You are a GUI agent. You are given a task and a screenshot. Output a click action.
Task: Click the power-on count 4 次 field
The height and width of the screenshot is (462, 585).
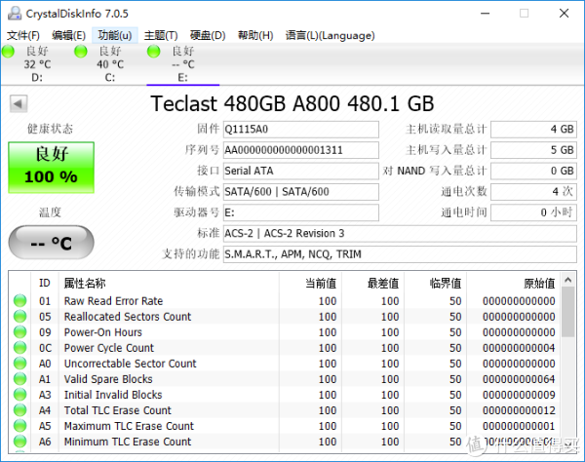tap(533, 192)
